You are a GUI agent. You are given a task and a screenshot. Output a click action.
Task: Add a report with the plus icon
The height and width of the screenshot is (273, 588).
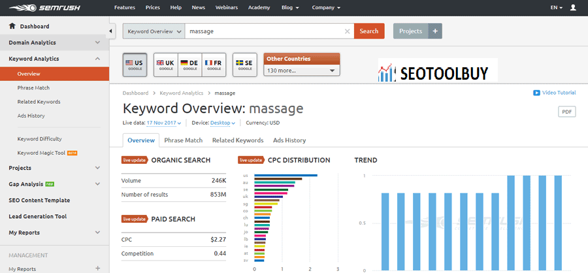pos(98,268)
